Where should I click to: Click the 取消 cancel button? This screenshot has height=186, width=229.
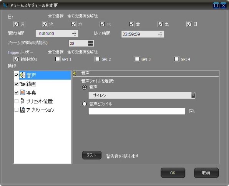click(x=206, y=173)
